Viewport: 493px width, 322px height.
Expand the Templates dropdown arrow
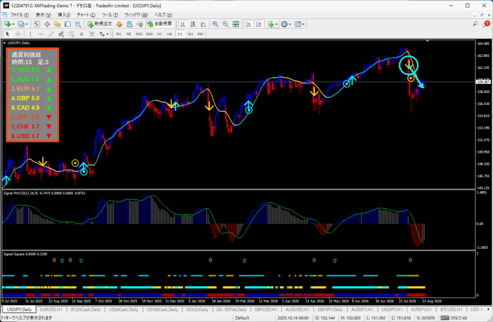click(x=303, y=24)
